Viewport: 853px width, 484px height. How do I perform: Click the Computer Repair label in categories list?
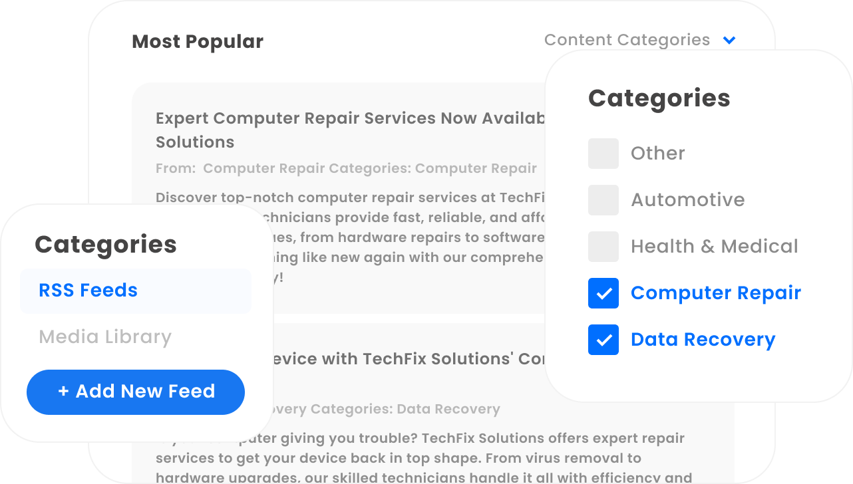[x=716, y=293]
